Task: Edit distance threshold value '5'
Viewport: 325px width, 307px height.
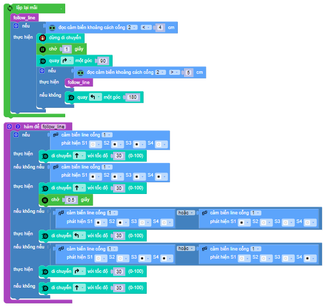Action: [188, 72]
